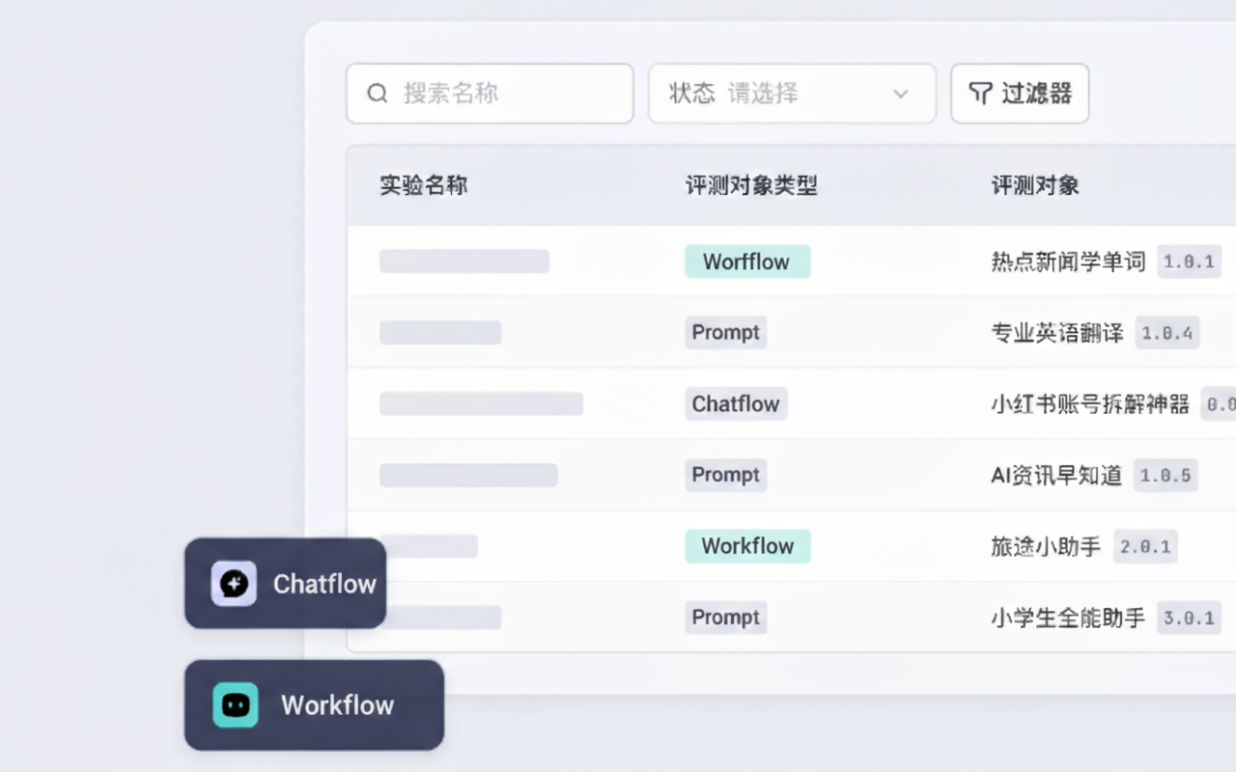The image size is (1236, 772).
Task: Click the Worfflow tag in first row
Action: [747, 262]
